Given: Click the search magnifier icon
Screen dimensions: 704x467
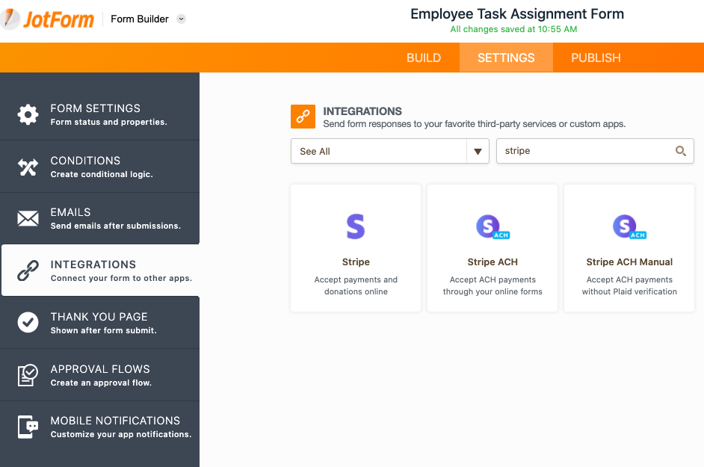Looking at the screenshot, I should [x=681, y=151].
